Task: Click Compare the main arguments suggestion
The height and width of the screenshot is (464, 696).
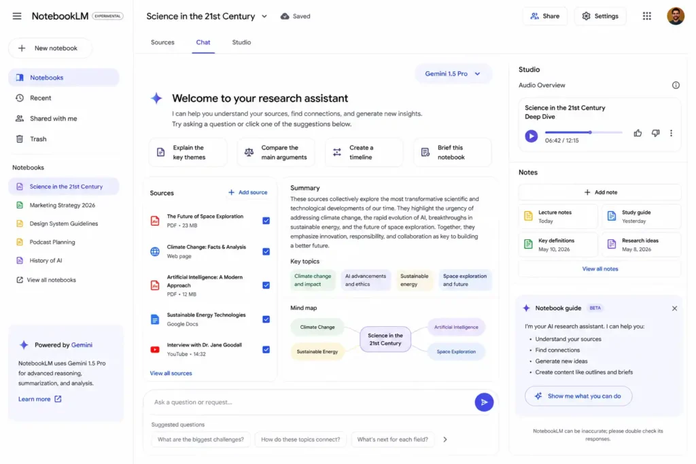Action: 276,153
